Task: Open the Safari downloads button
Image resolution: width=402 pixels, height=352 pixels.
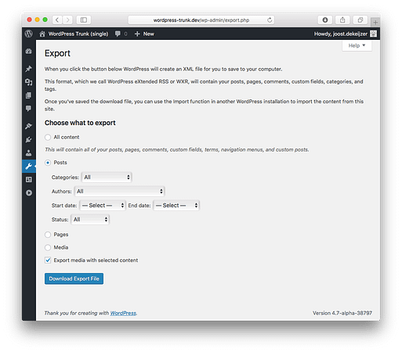Action: tap(325, 20)
